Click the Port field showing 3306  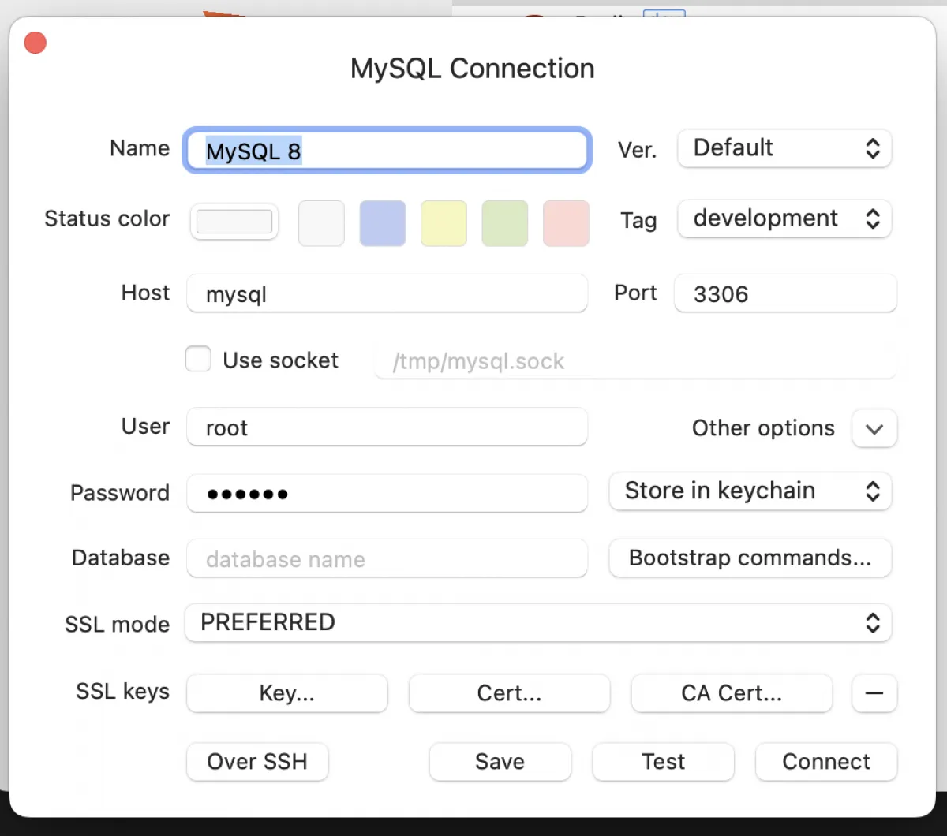tap(785, 293)
